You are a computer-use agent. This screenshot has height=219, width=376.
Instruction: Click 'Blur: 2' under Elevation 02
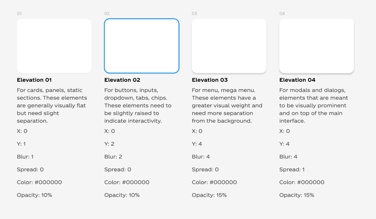point(113,157)
